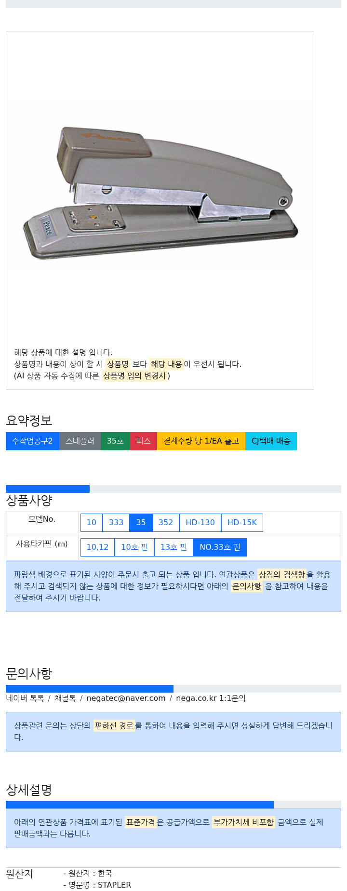Viewport: 347px width, 891px height.
Task: Choose the 10,12 staple pin option
Action: tap(97, 547)
